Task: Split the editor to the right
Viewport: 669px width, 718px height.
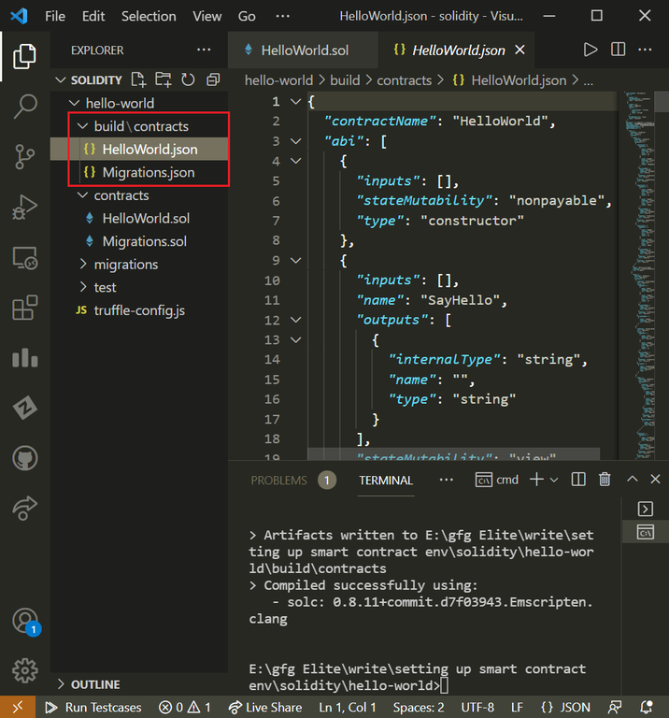Action: 618,50
